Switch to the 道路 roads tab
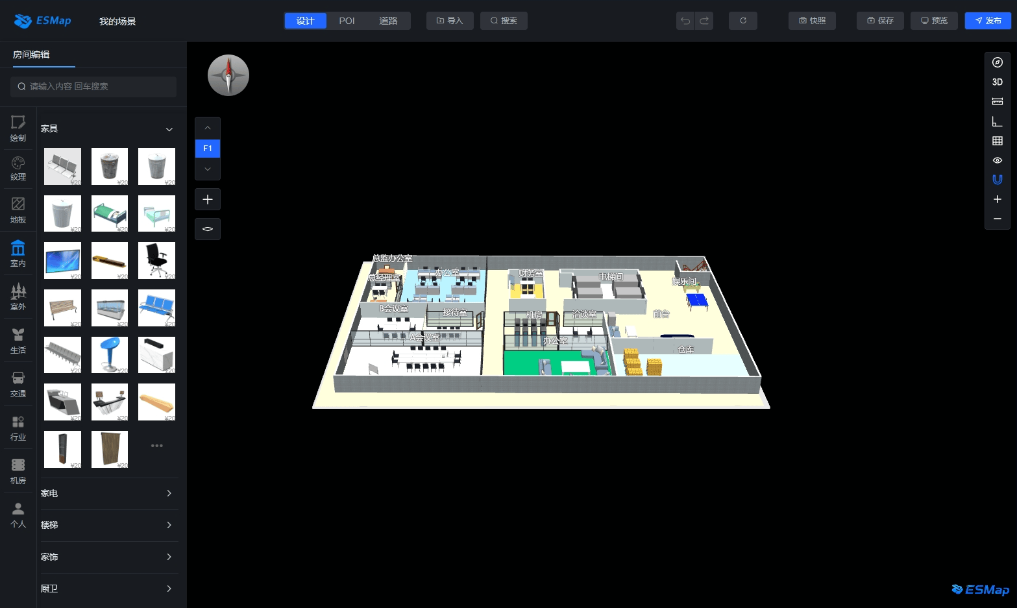Image resolution: width=1017 pixels, height=608 pixels. point(388,21)
